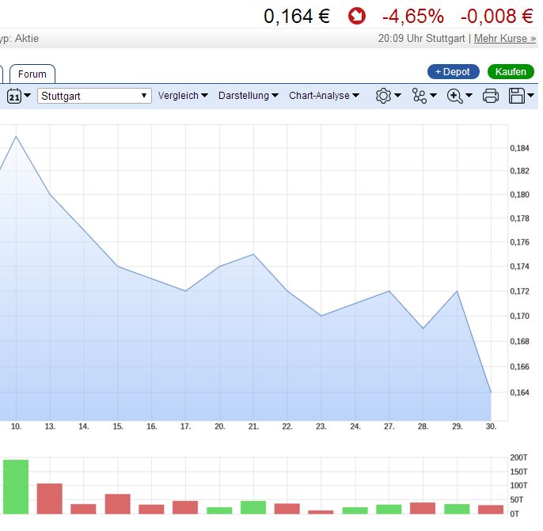
Task: Click the green volume bar above 10.
Action: point(16,487)
